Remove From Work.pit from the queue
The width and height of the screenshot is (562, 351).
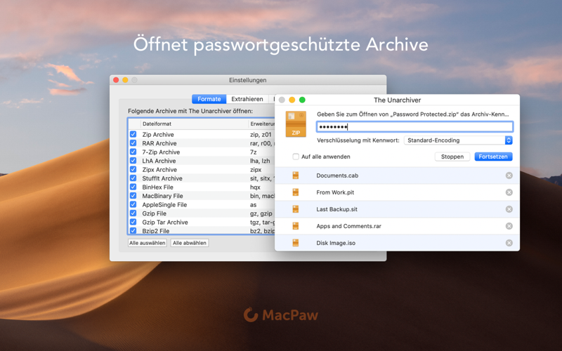point(509,192)
